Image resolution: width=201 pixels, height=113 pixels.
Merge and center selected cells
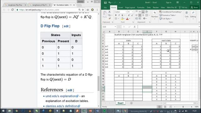click(x=147, y=15)
